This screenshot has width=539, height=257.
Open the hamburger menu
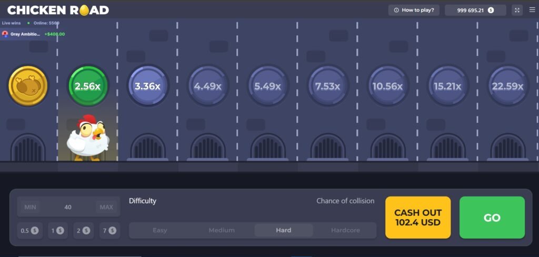pos(532,10)
